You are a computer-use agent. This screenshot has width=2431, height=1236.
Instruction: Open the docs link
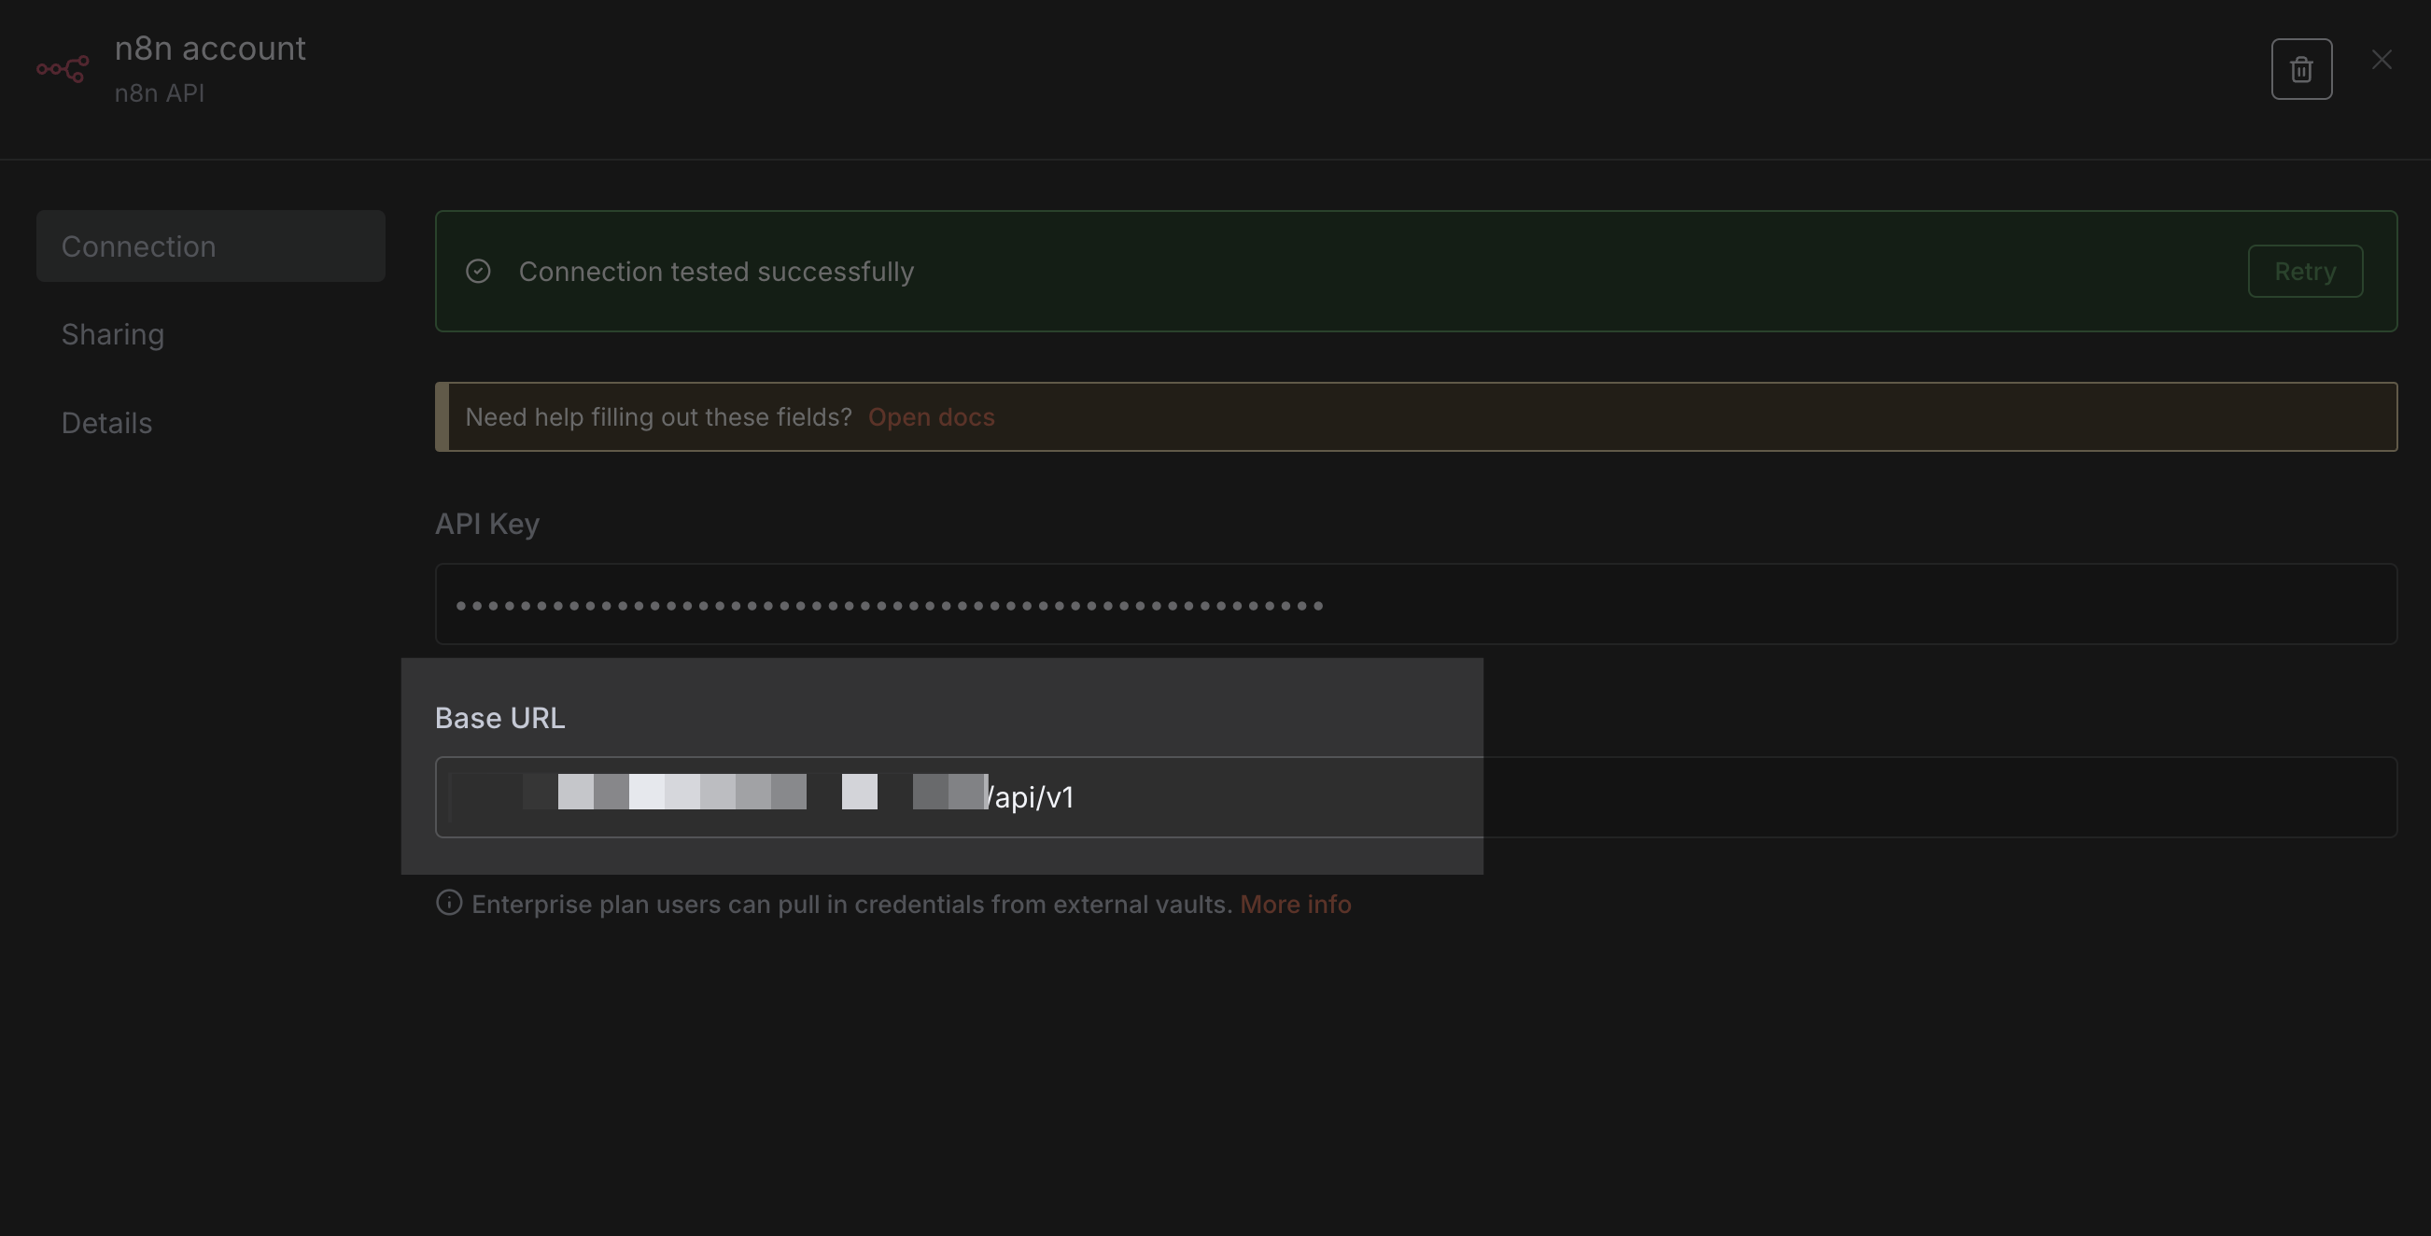(931, 417)
